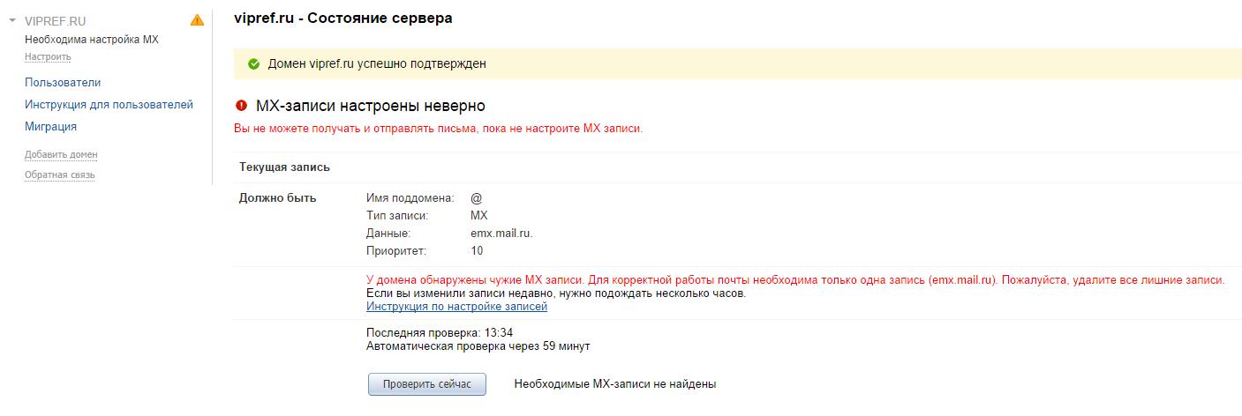Click the green domain-confirmed checkmark icon
This screenshot has width=1242, height=416.
point(253,63)
